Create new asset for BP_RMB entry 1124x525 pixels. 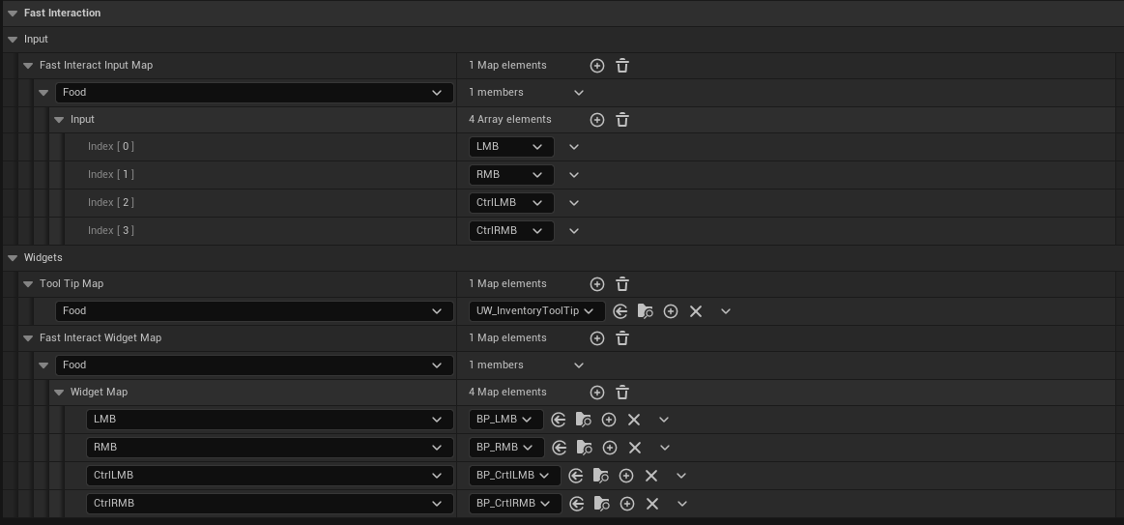[x=609, y=448]
